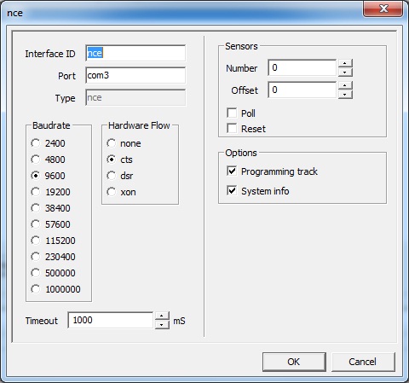
Task: Click the Cancel button
Action: (x=363, y=362)
